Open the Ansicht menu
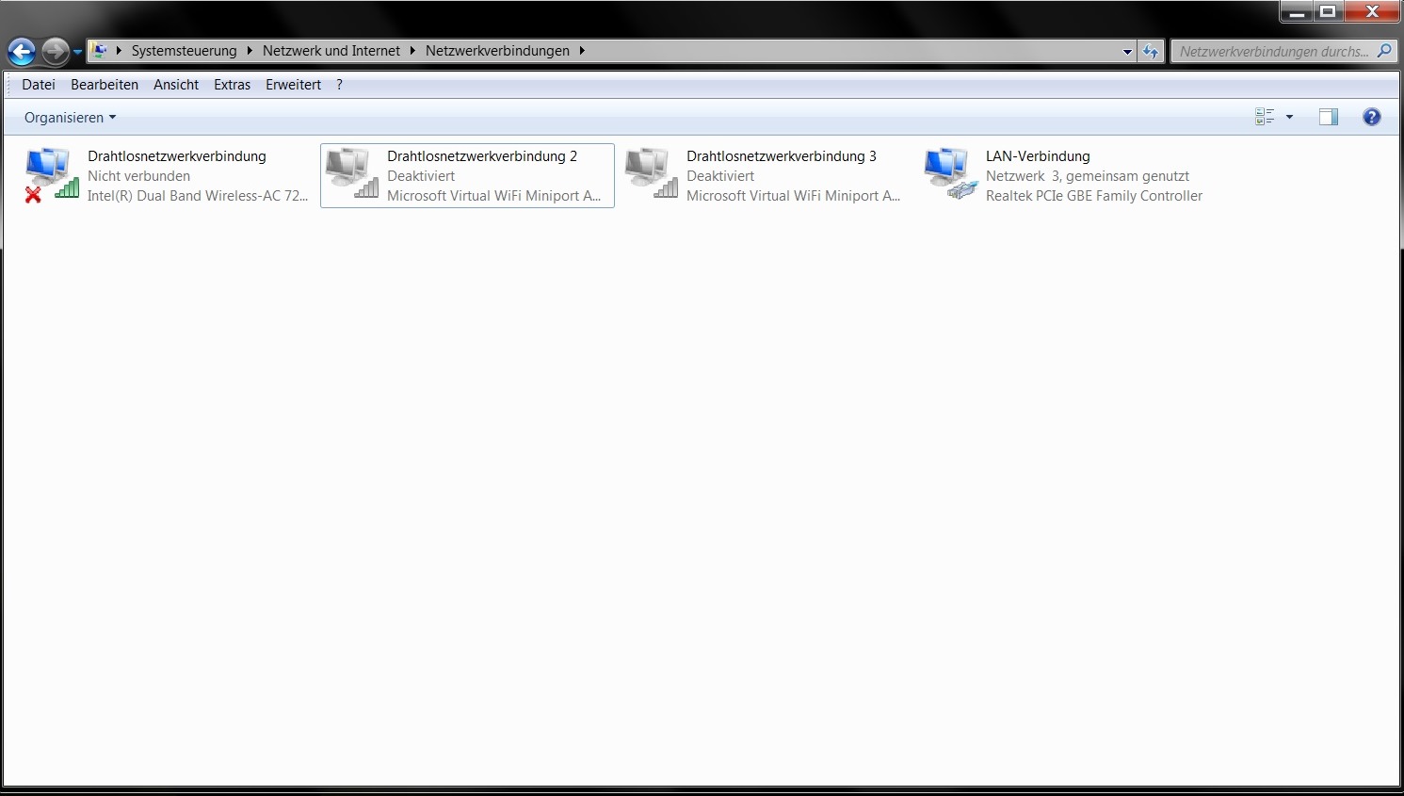Viewport: 1404px width, 796px height. pos(176,85)
